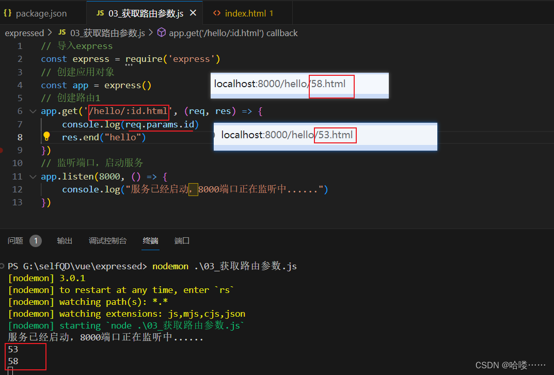Open the 问题 problems panel tab
554x375 pixels.
pos(15,241)
